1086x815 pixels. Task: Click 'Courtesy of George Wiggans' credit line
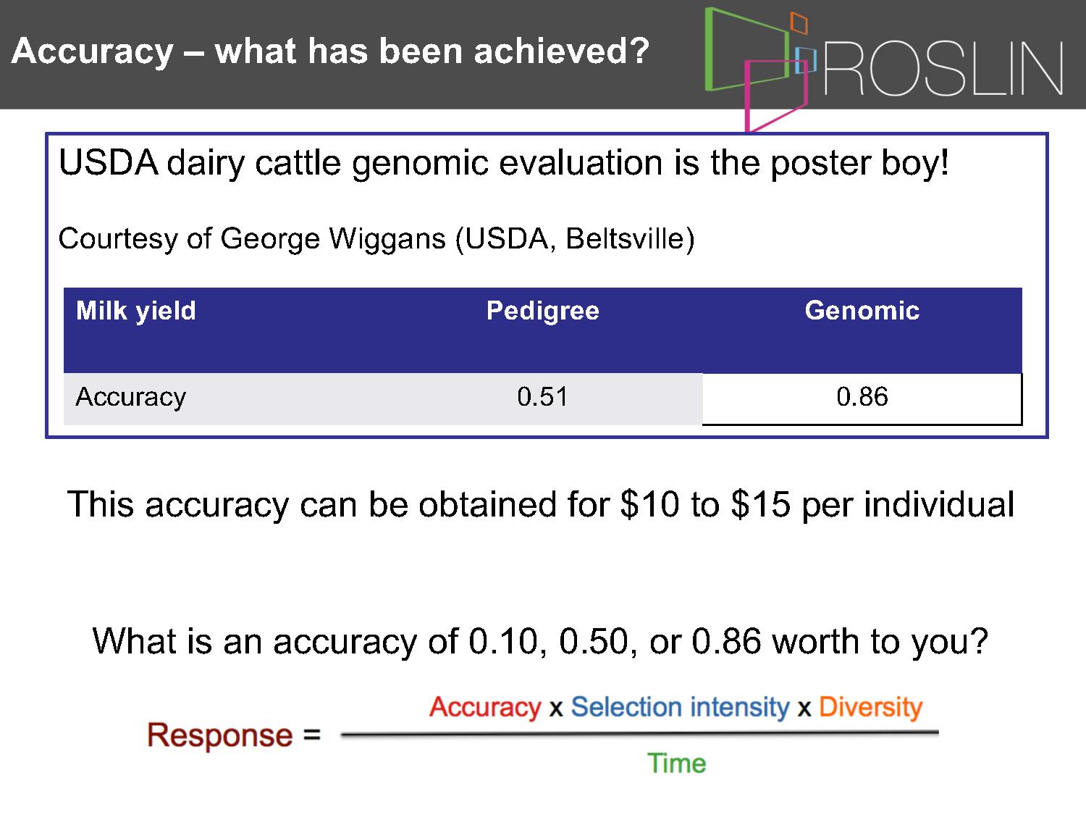point(376,238)
